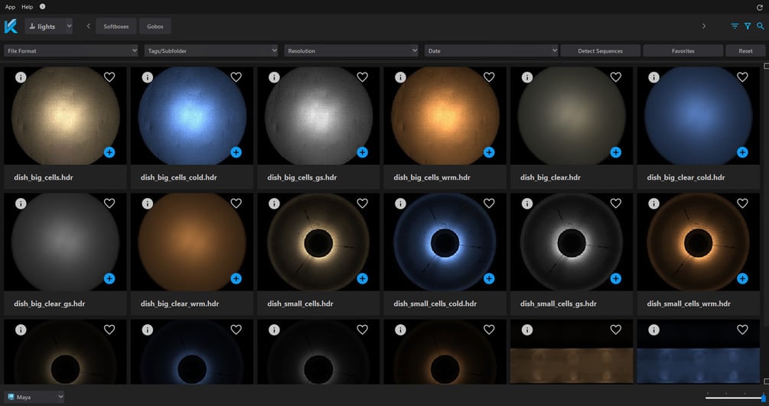Add dish_big_clear_wrm.hdr with plus button

tap(236, 278)
